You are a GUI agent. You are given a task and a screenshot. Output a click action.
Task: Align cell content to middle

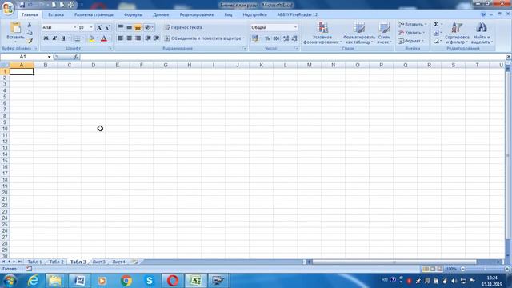coord(130,27)
